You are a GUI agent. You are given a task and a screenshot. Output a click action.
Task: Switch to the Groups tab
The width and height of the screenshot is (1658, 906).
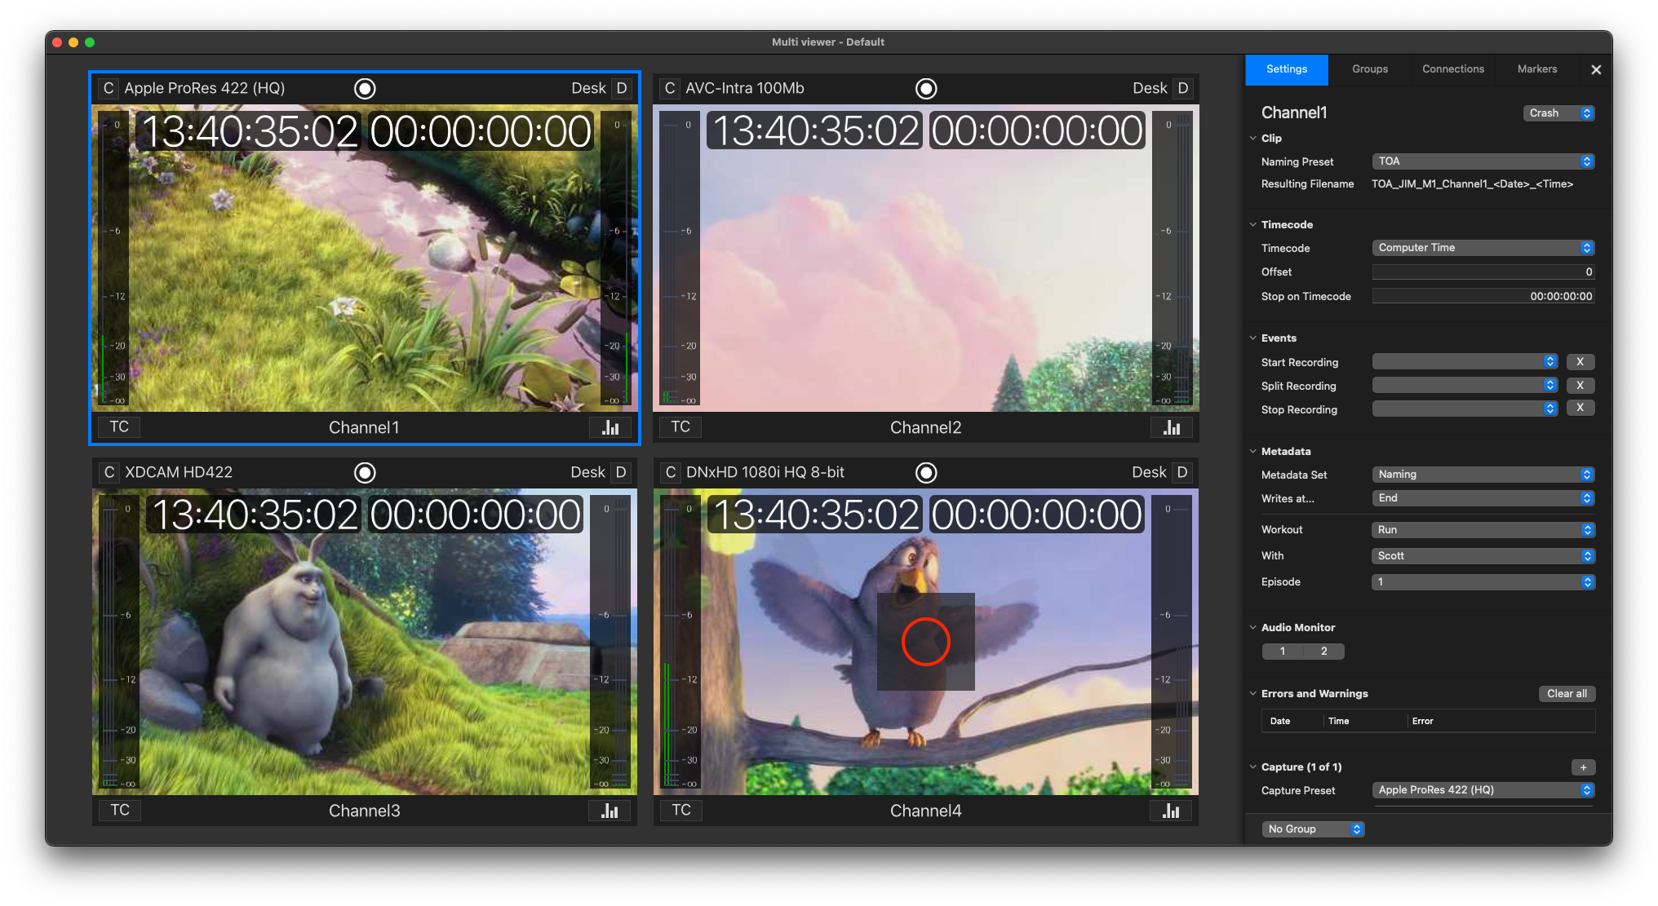tap(1370, 69)
